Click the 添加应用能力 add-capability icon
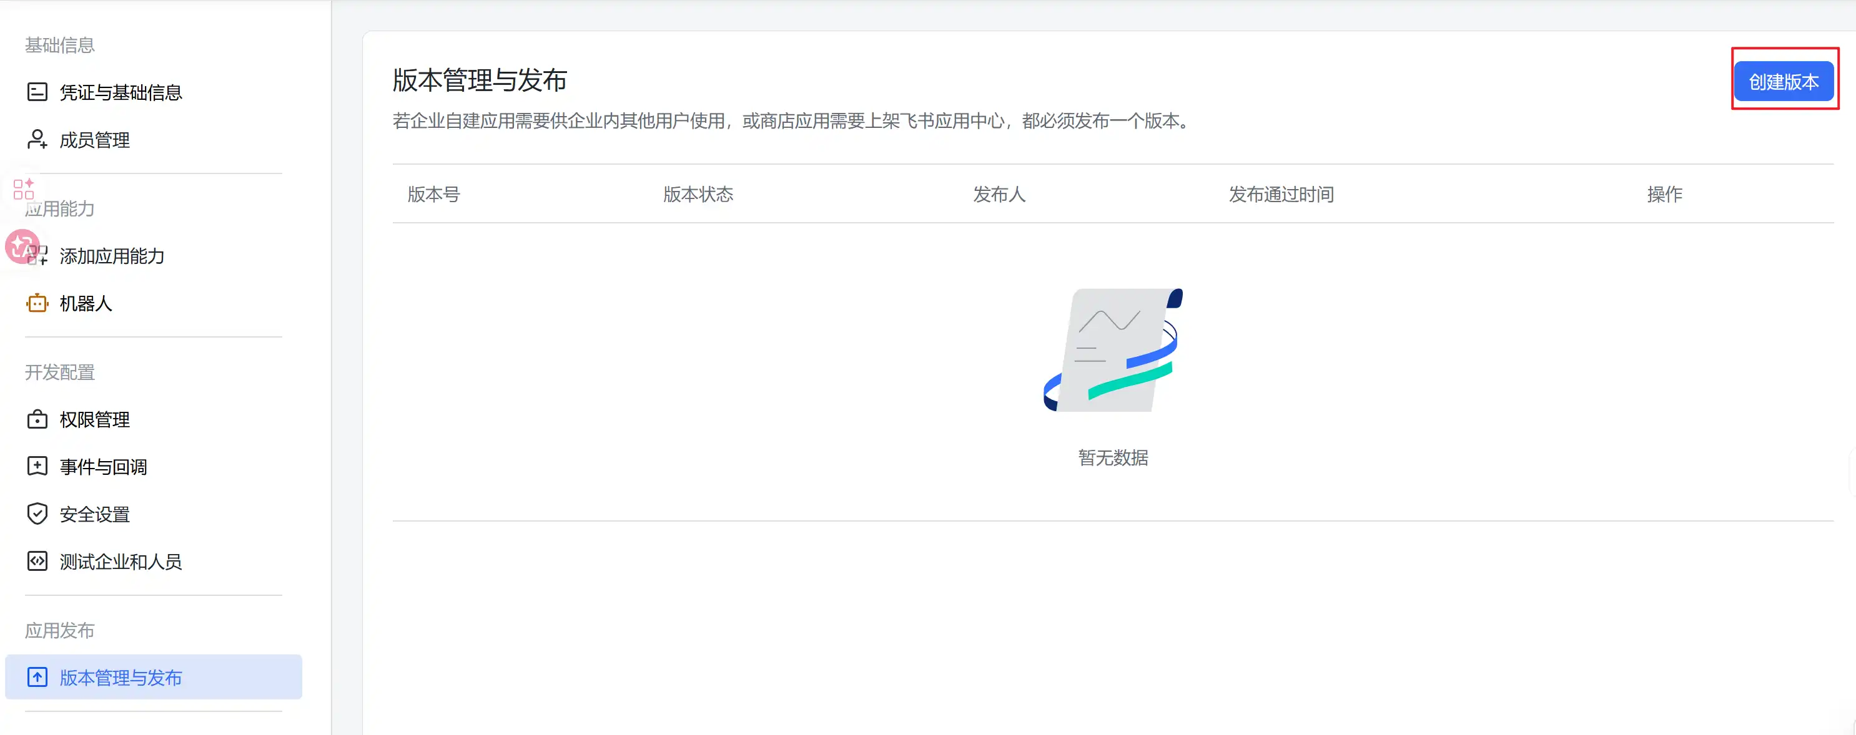1856x735 pixels. pyautogui.click(x=37, y=256)
